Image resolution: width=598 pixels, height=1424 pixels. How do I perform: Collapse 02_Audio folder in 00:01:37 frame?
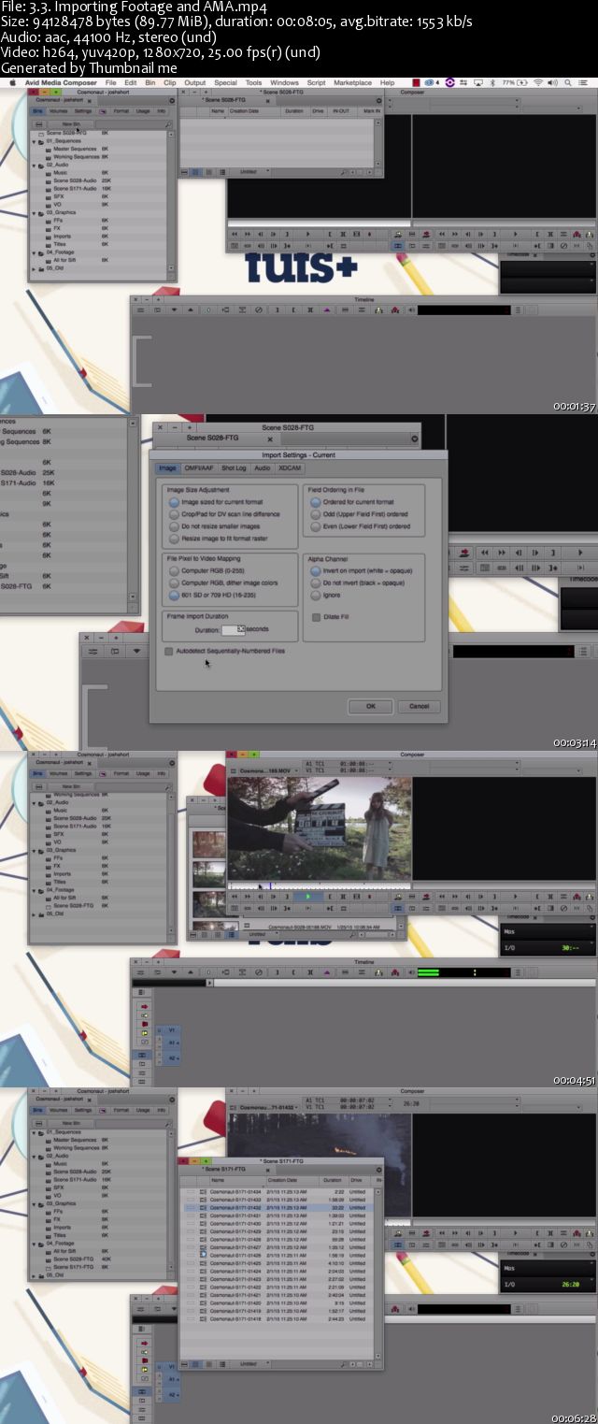click(x=35, y=165)
